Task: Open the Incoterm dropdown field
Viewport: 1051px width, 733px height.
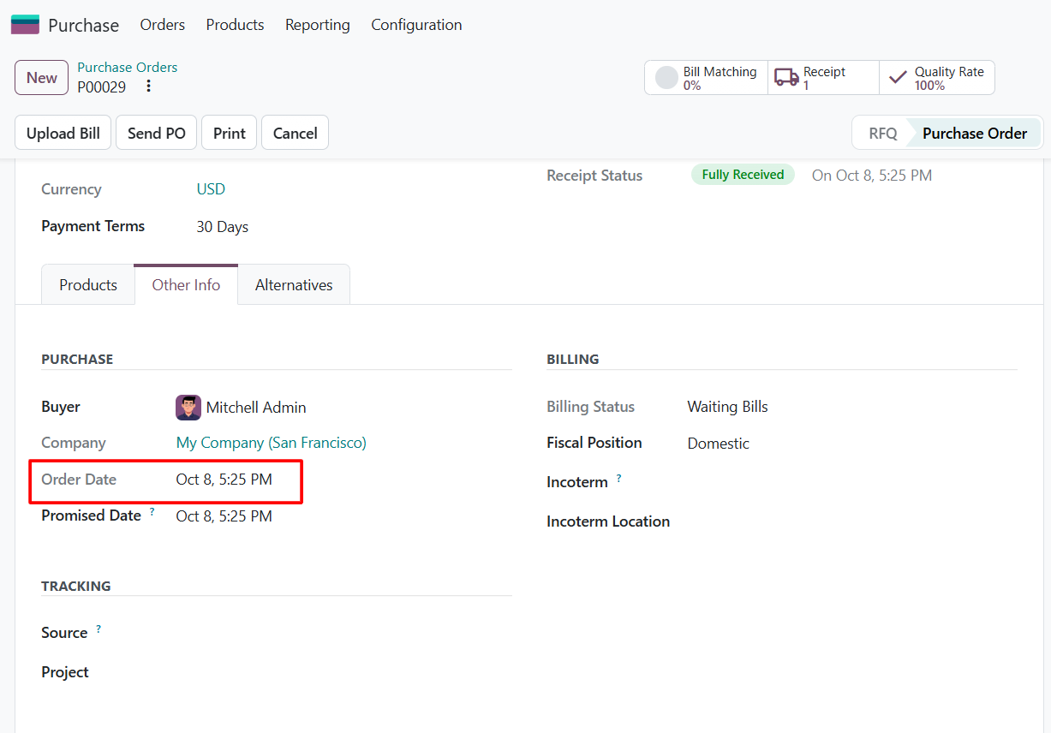Action: pyautogui.click(x=852, y=482)
